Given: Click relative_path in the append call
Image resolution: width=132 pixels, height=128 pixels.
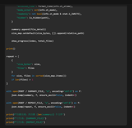Looking at the screenshot, I should [74, 33].
